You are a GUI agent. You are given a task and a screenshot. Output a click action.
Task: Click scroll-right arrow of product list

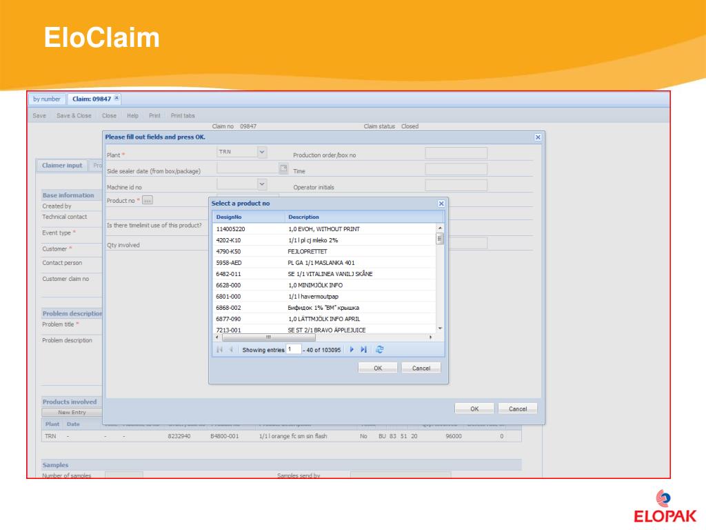[431, 337]
